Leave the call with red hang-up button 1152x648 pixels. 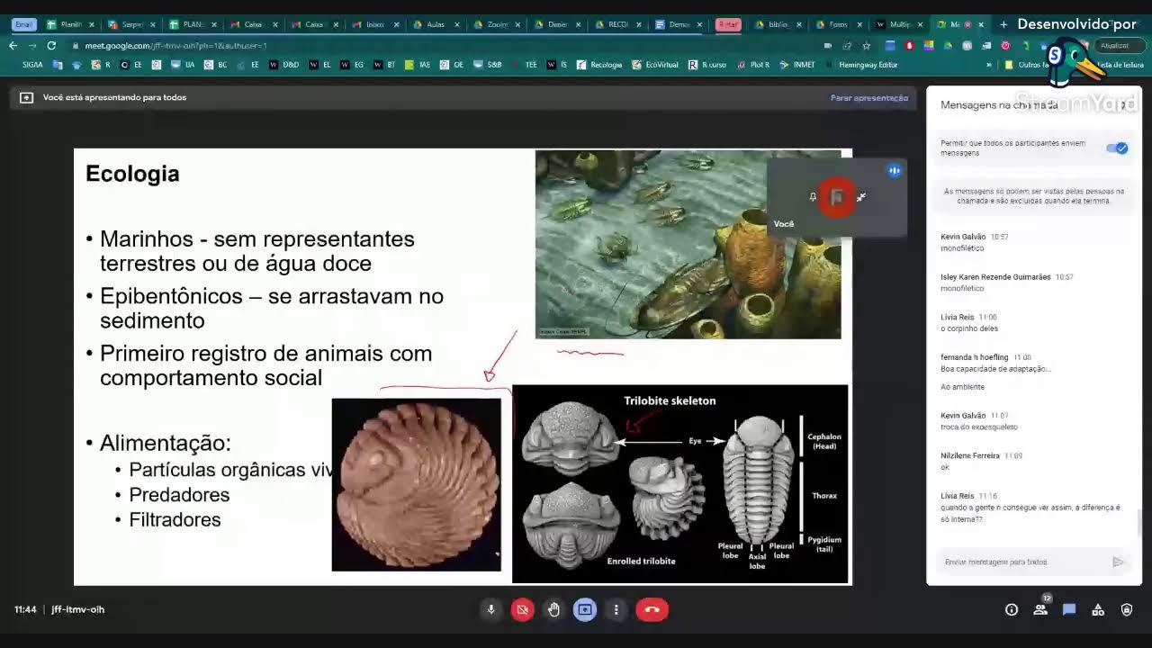pyautogui.click(x=652, y=609)
